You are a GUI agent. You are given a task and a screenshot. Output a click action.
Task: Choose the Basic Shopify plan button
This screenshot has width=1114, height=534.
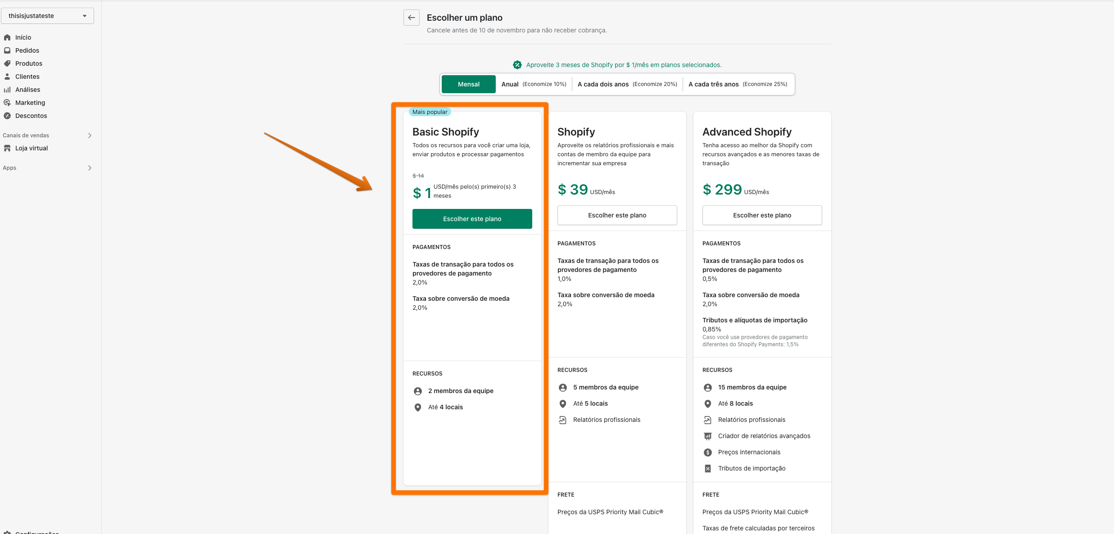(472, 219)
